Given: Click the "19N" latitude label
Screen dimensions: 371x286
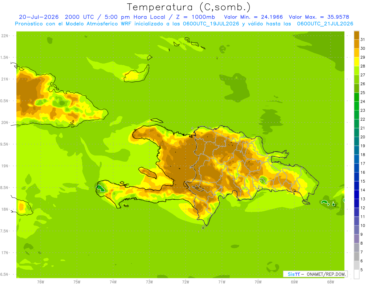Looking at the screenshot, I should click(5, 166).
